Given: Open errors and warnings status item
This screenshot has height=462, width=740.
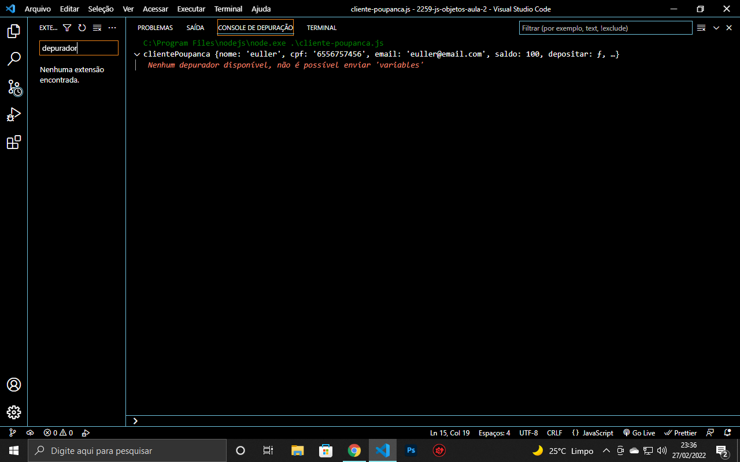Looking at the screenshot, I should [58, 433].
